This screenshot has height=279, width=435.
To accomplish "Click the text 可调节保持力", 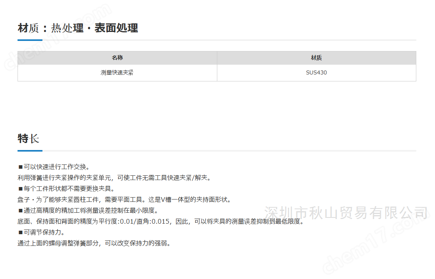I will point(44,232).
